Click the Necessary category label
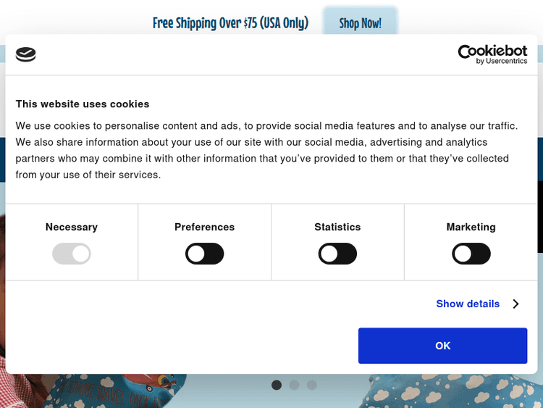The width and height of the screenshot is (543, 408). (72, 227)
